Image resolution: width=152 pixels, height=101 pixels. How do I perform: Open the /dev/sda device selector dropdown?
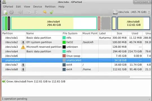pyautogui.click(x=132, y=12)
